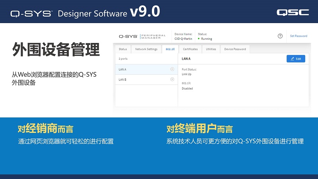Click the 'Port Status:' label
318x179 pixels.
coord(189,69)
